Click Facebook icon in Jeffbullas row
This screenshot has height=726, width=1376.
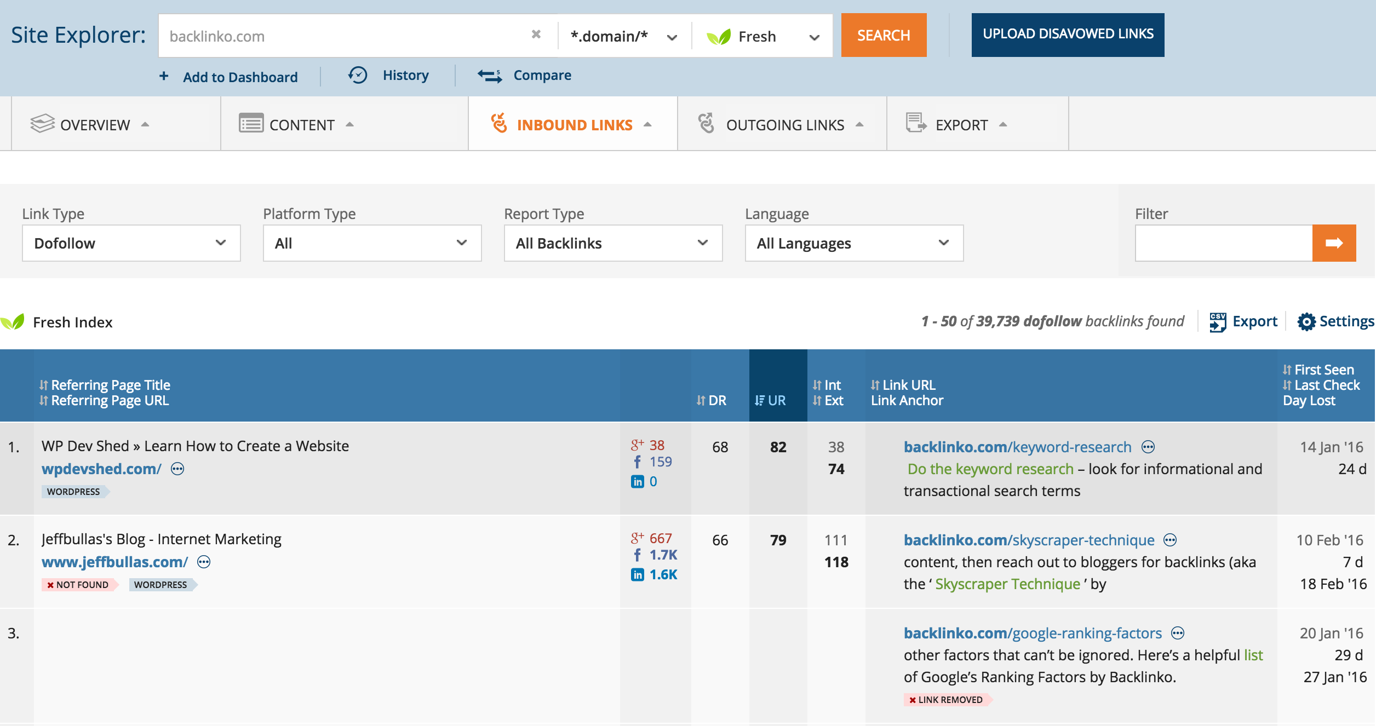[x=637, y=555]
